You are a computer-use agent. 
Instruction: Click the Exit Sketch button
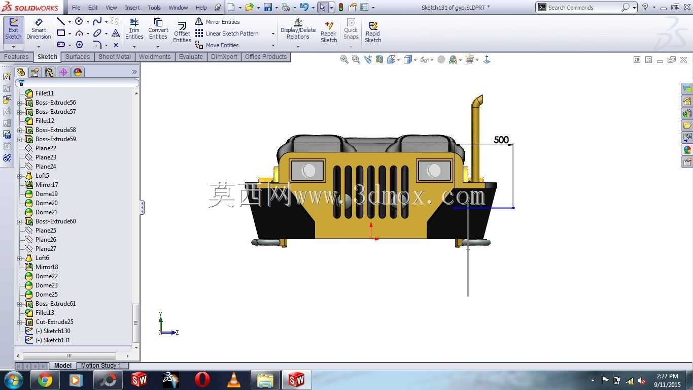coord(13,29)
